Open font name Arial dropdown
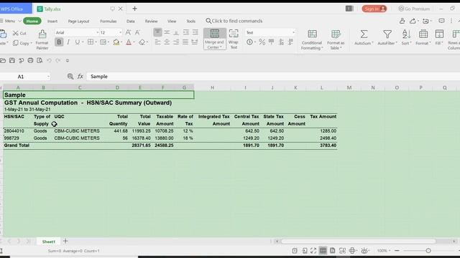Screen dimensions: 460x258 (x=98, y=32)
